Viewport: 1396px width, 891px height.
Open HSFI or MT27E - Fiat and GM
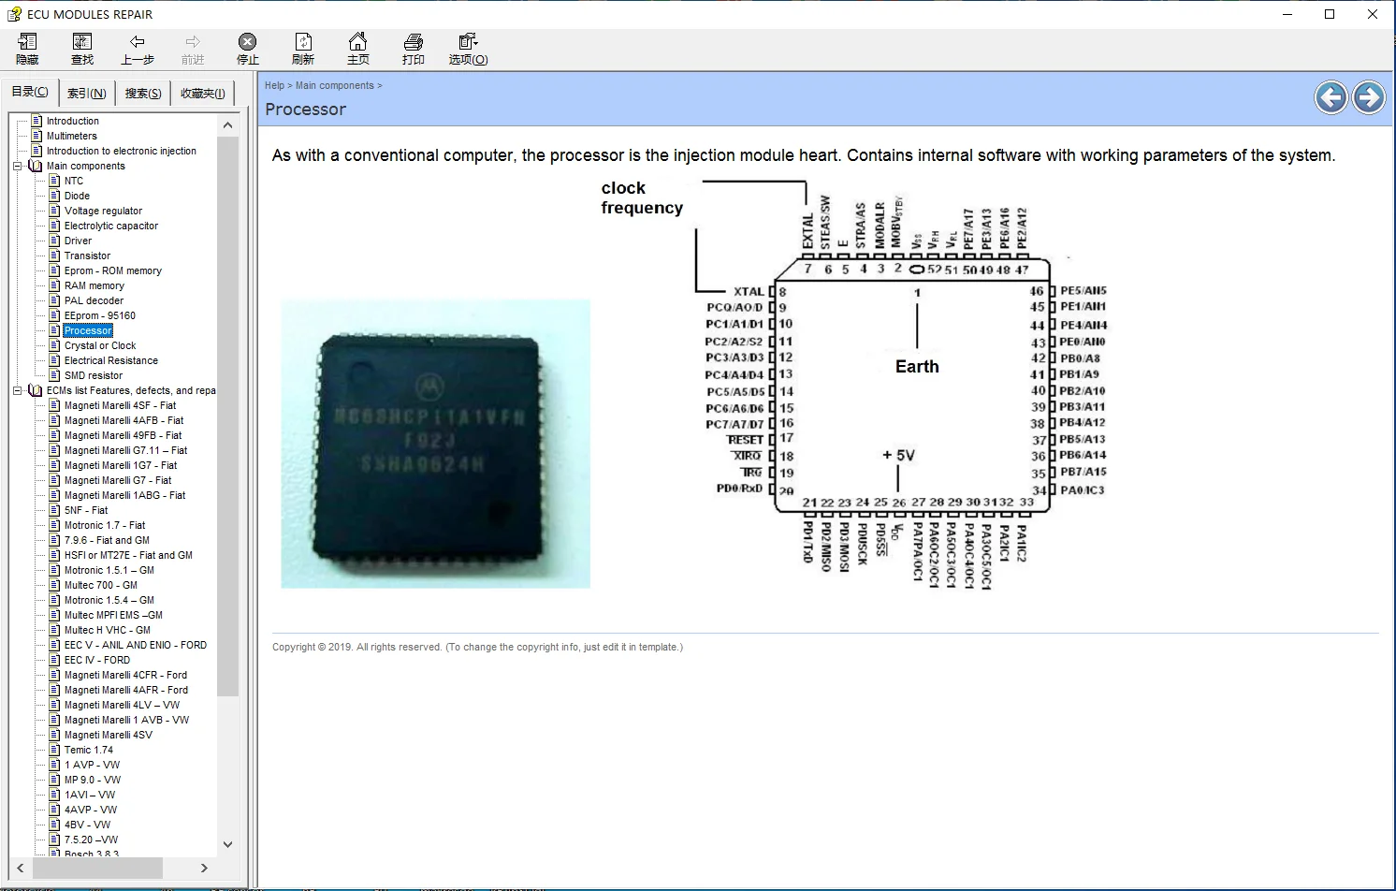pos(128,555)
